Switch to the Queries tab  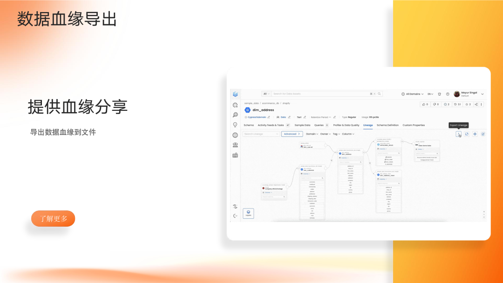[321, 125]
